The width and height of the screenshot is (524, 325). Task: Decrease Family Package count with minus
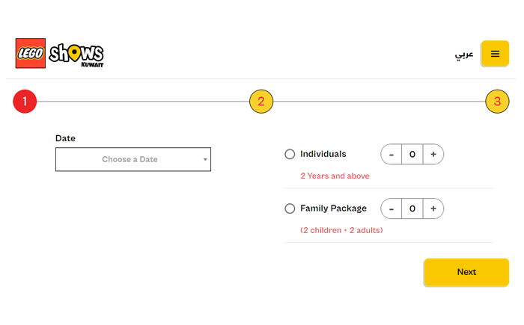pyautogui.click(x=392, y=208)
